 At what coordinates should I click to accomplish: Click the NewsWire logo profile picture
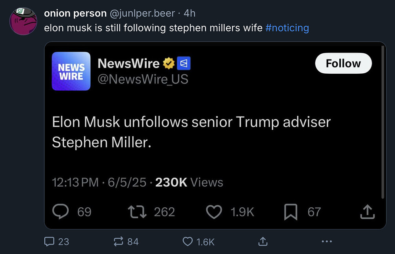71,71
